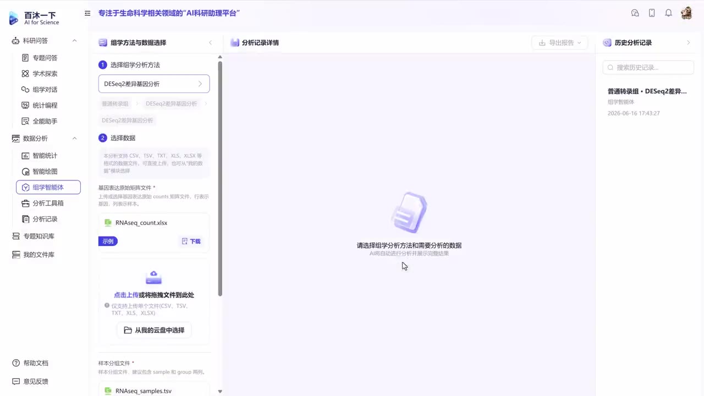Click the 数据分析 section icon

pos(16,139)
